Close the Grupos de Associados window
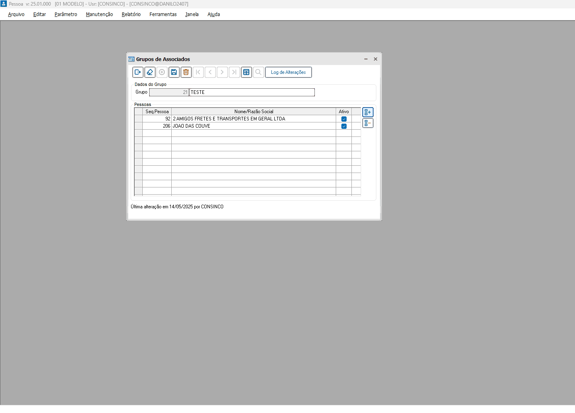Image resolution: width=575 pixels, height=413 pixels. point(376,59)
